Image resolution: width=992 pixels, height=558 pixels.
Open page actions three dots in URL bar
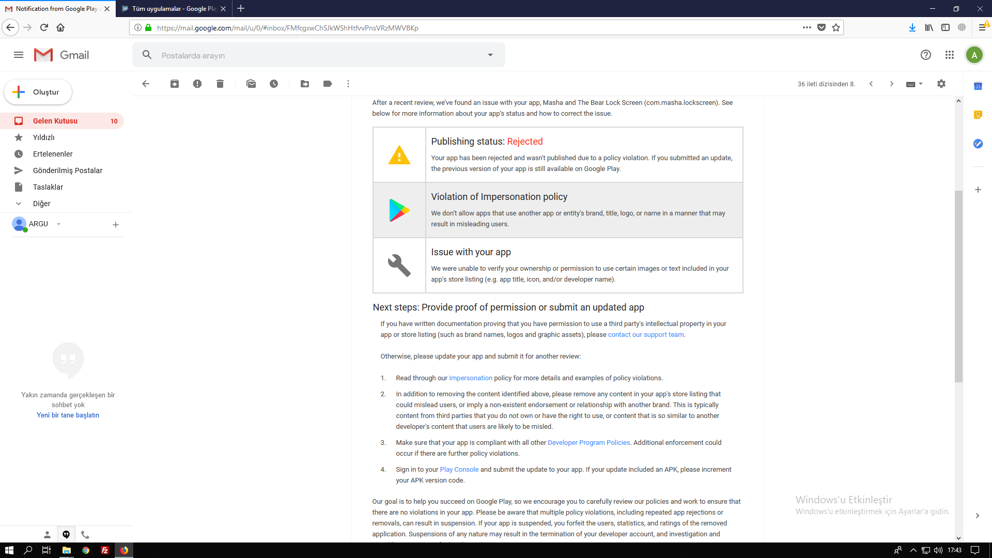807,27
